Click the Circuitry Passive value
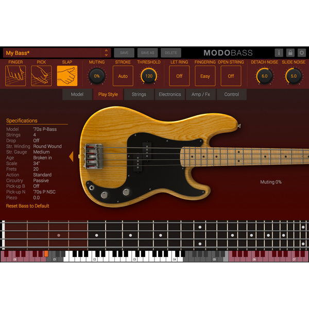 point(41,181)
